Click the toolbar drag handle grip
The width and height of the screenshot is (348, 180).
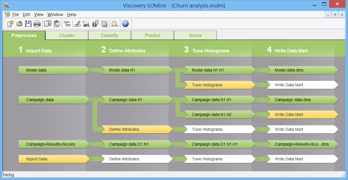[x=5, y=24]
